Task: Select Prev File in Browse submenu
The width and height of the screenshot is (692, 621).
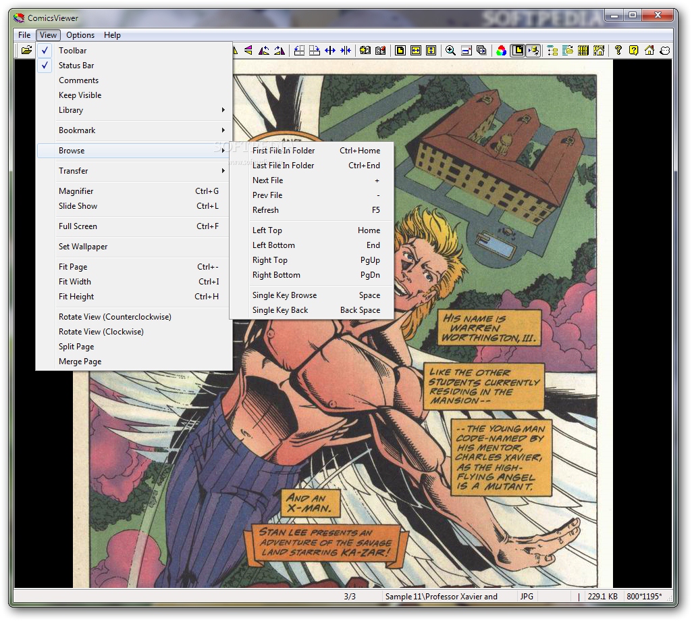Action: (312, 195)
